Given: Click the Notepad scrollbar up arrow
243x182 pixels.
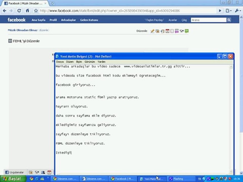Looking at the screenshot, I should pos(231,67).
